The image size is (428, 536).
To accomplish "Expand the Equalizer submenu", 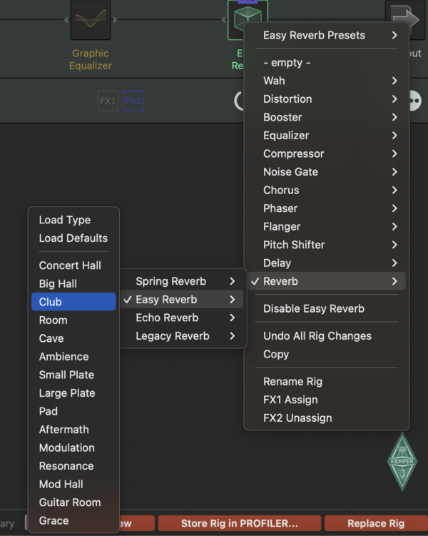I will [327, 136].
